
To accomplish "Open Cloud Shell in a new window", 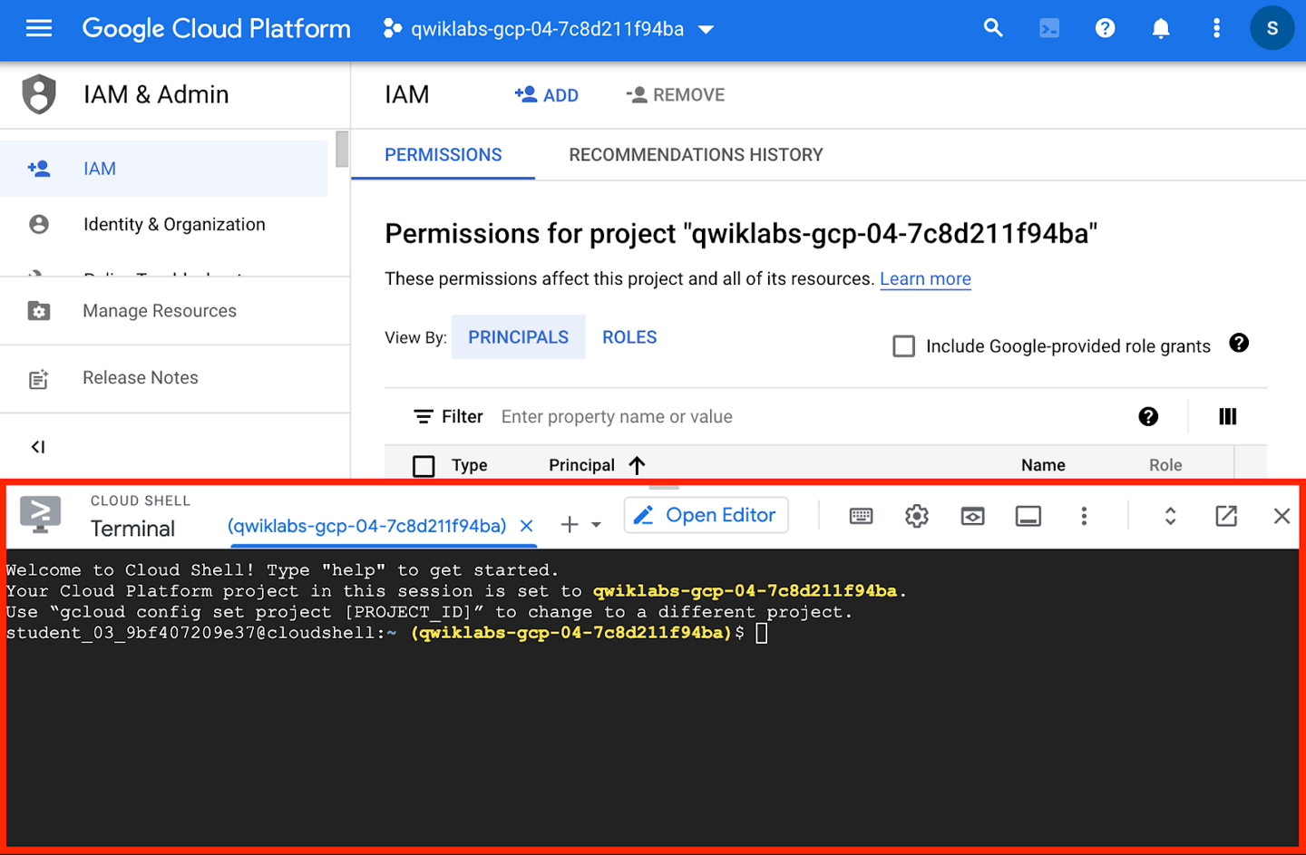I will click(x=1226, y=516).
